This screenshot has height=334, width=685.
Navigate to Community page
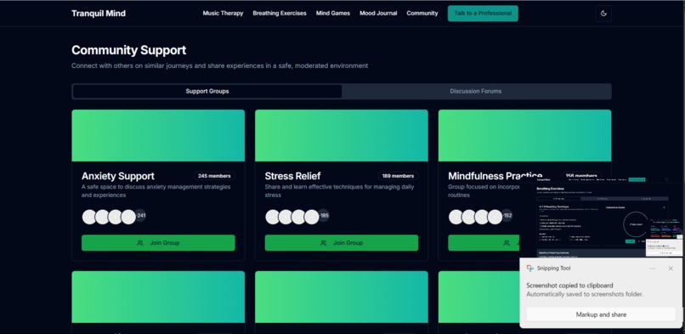coord(422,14)
